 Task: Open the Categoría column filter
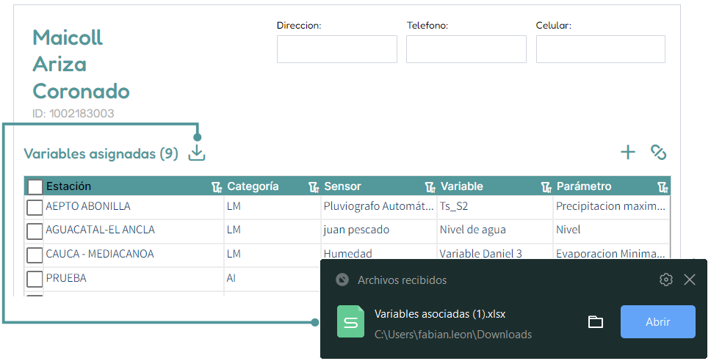(x=314, y=187)
